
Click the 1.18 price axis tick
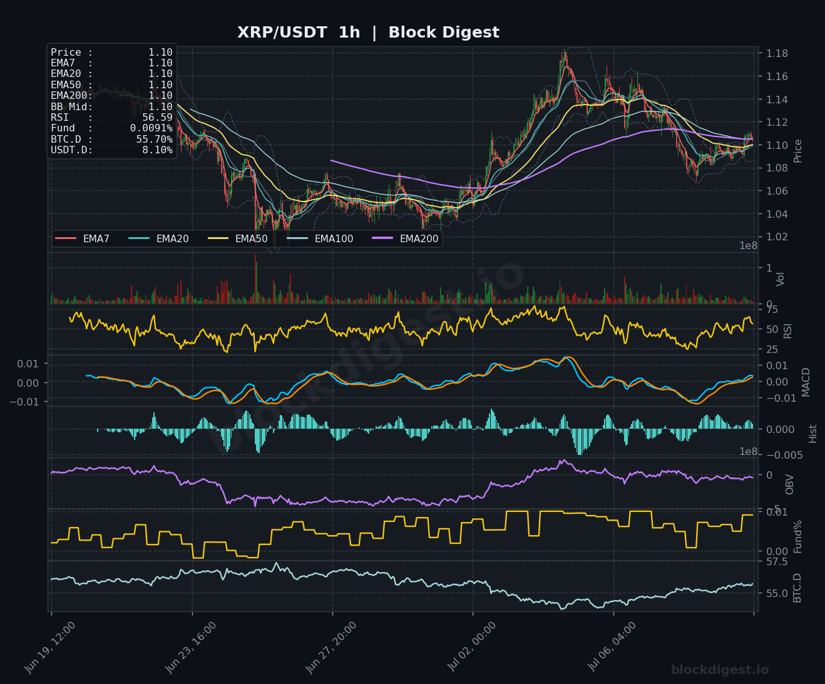pos(777,53)
